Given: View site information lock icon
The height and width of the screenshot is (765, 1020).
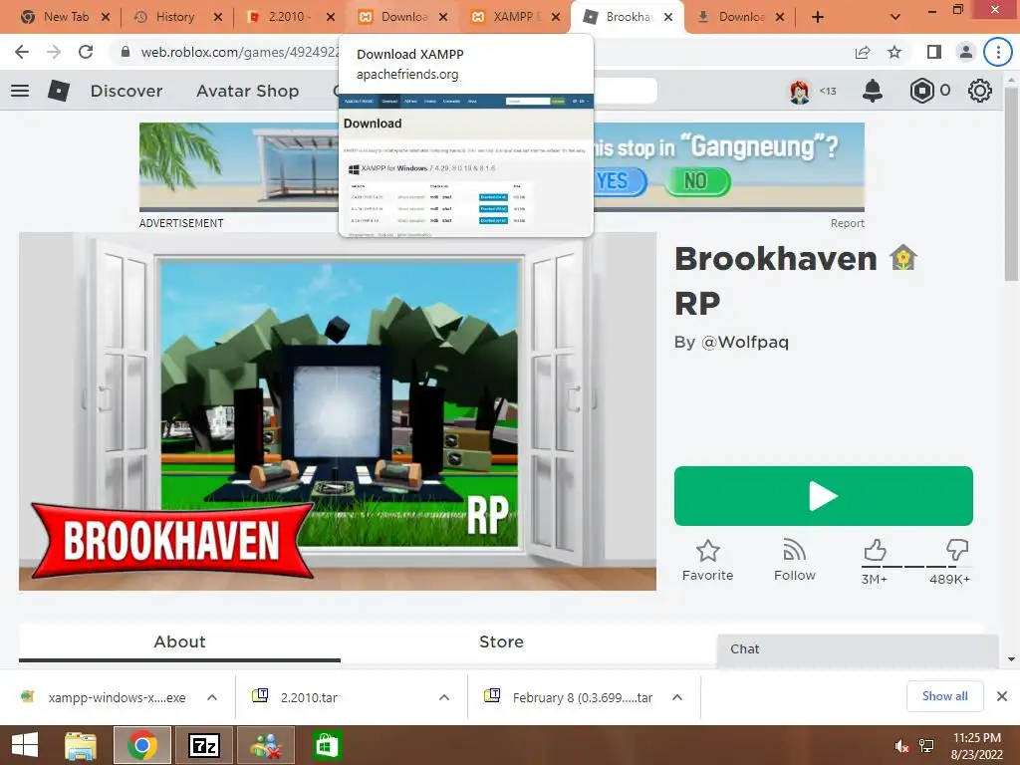Looking at the screenshot, I should pos(126,52).
